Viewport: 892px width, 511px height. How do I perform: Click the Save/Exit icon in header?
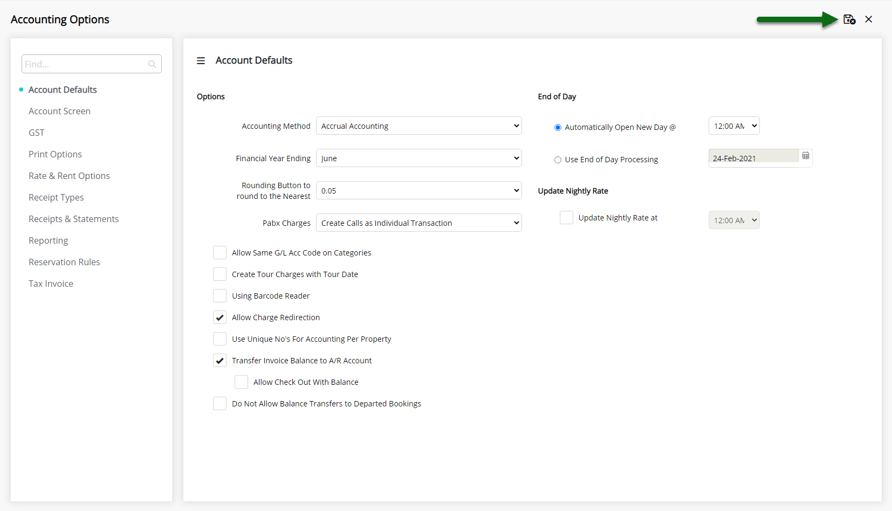[x=849, y=19]
